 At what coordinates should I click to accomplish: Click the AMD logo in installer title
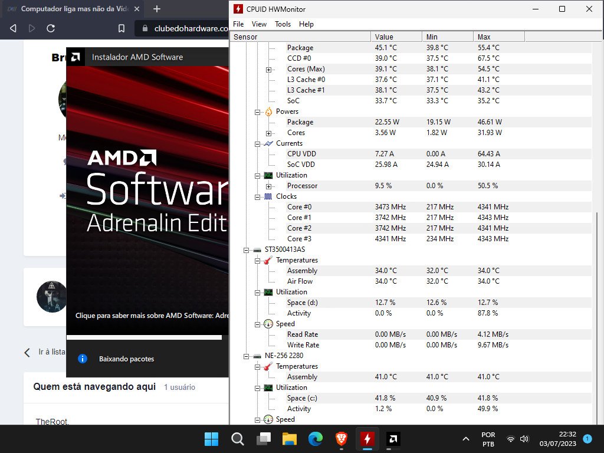click(75, 57)
